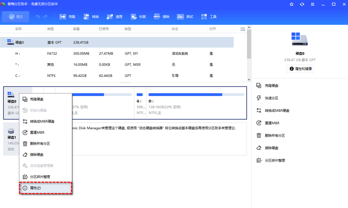Click the 硬盘0 disk icon in disk map

click(x=11, y=94)
